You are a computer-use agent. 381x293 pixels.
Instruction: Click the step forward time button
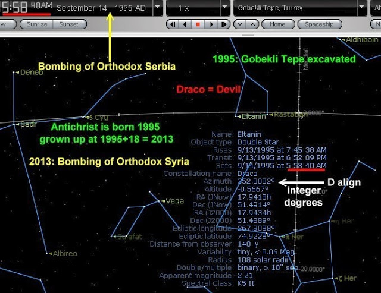click(224, 24)
